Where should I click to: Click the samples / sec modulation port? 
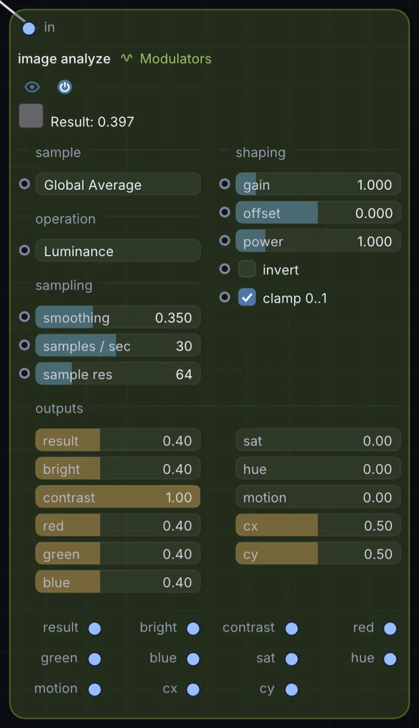click(24, 345)
